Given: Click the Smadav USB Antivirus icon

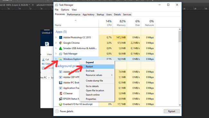Looking at the screenshot, I should tap(60, 48).
